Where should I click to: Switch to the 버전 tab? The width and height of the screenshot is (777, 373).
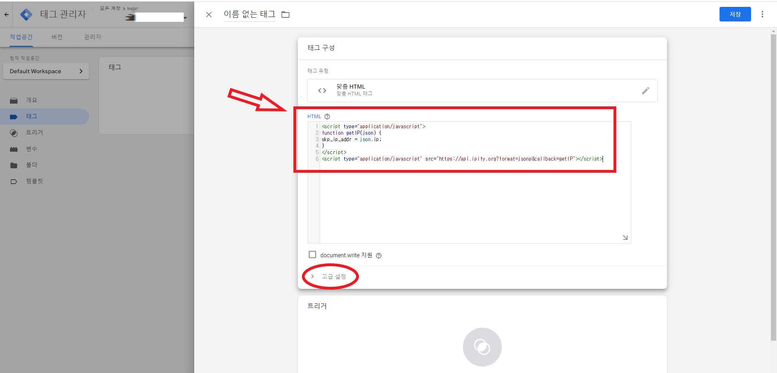pyautogui.click(x=57, y=37)
